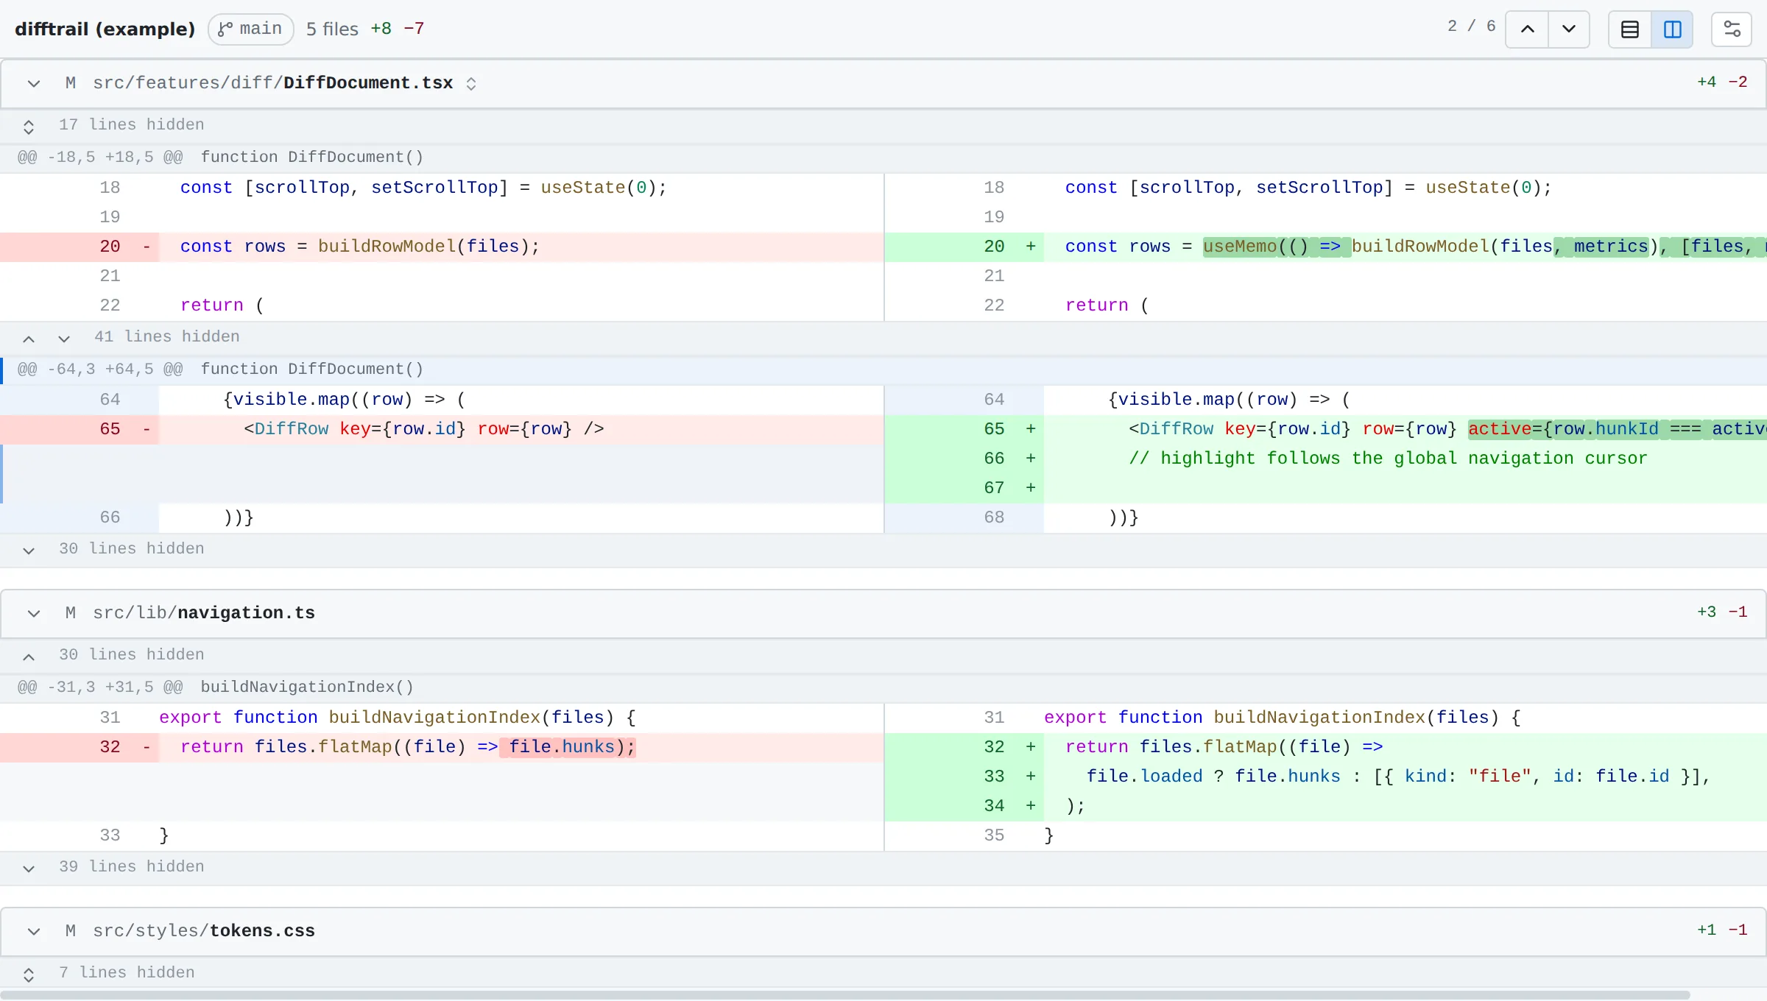This screenshot has height=1001, width=1767.
Task: Expand the 30 hidden lines below line 66
Action: tap(29, 550)
